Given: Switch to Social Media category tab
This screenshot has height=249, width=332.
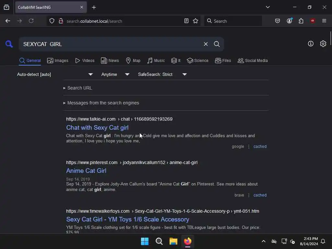Looking at the screenshot, I should pos(253,61).
